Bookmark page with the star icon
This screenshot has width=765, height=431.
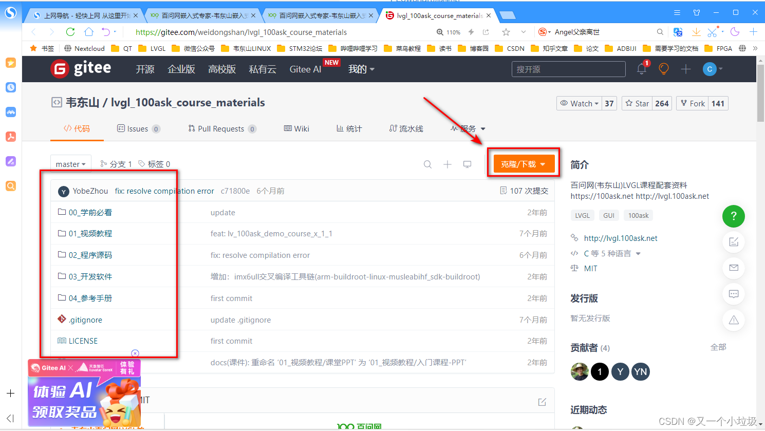click(506, 32)
